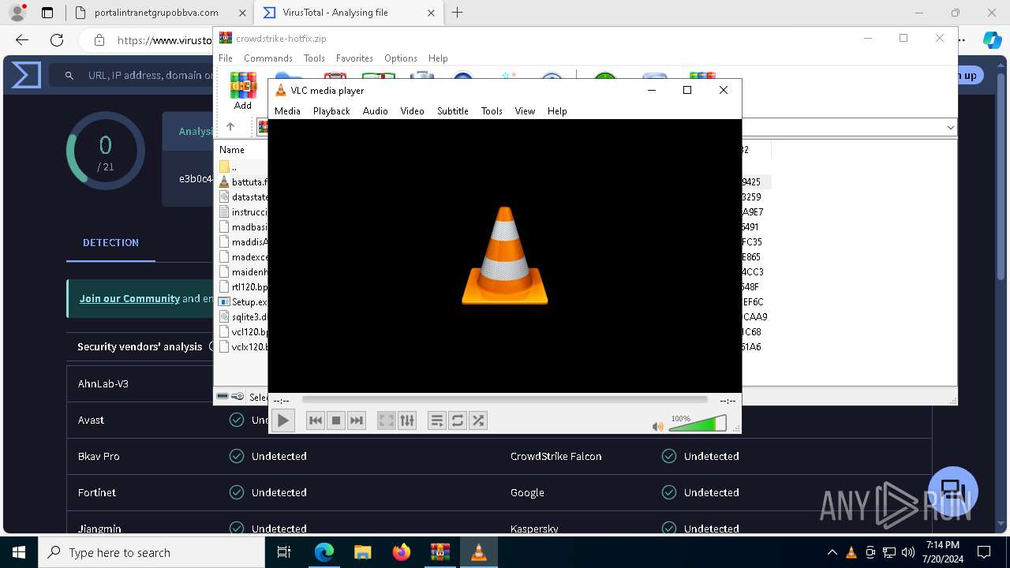
Task: Show VLC extended settings
Action: point(407,420)
